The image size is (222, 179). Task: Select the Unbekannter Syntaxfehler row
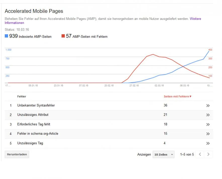[x=109, y=105]
